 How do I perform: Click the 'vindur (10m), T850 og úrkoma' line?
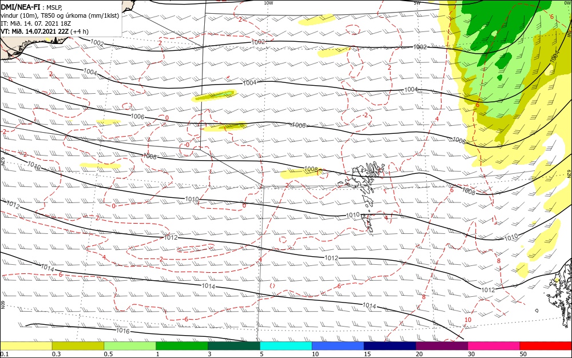(x=60, y=15)
